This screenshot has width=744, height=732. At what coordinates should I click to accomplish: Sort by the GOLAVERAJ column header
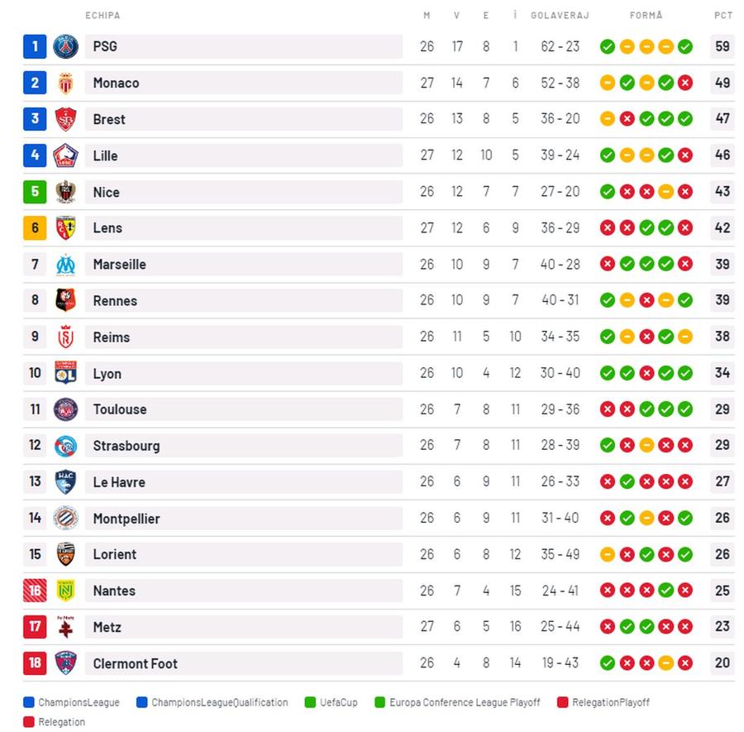[560, 16]
